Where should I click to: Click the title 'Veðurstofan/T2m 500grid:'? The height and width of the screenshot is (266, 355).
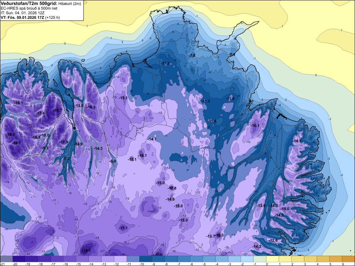(29, 3)
